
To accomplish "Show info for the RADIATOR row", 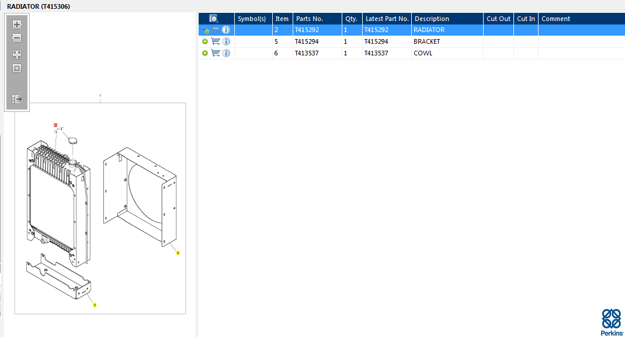I will click(226, 30).
